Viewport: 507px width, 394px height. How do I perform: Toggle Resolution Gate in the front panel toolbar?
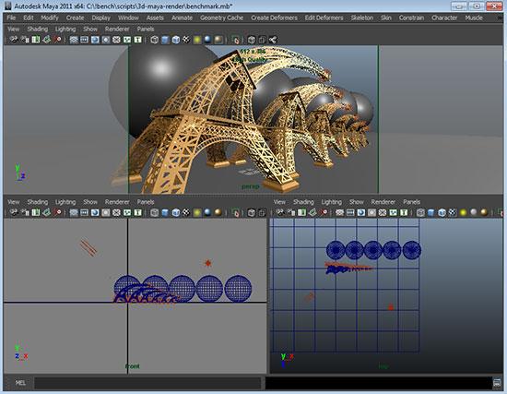(x=95, y=212)
